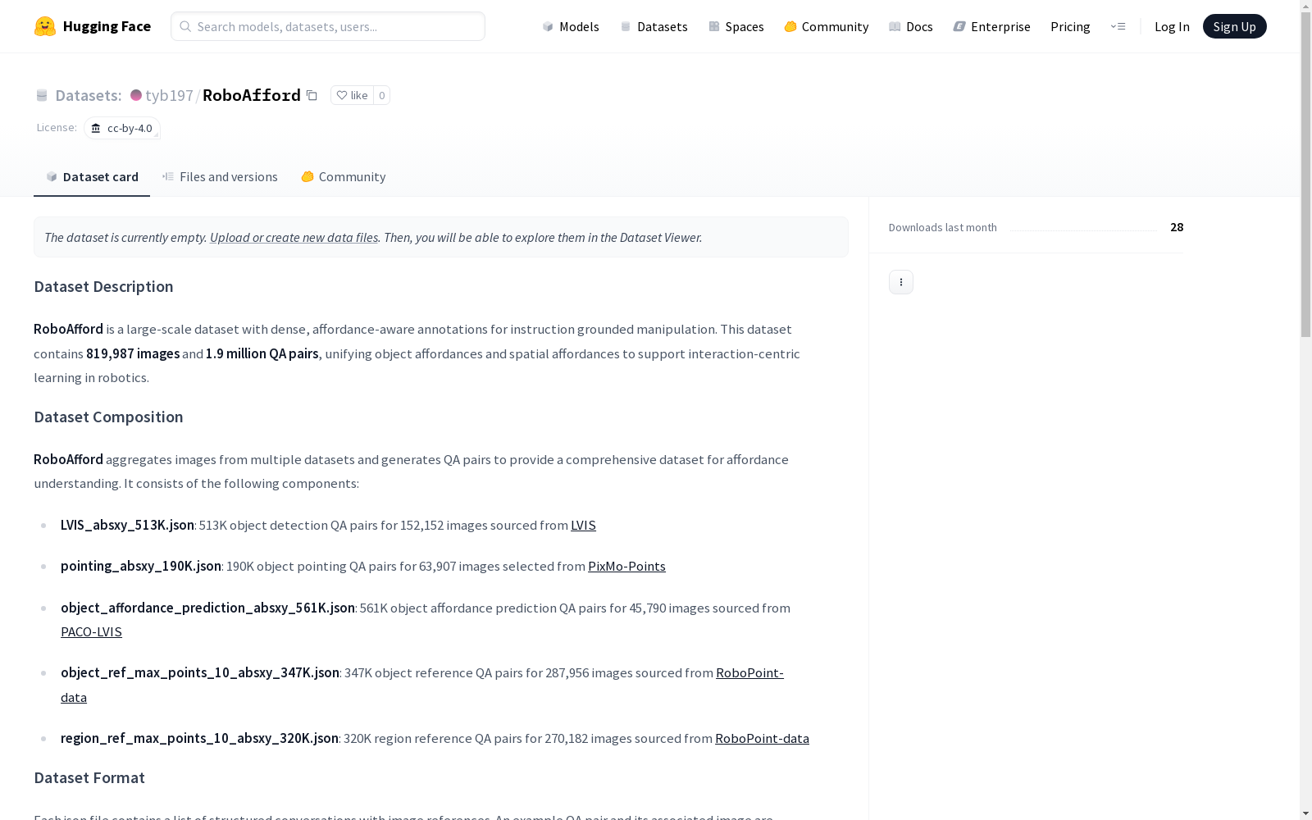Switch to Files and versions tab
This screenshot has width=1312, height=820.
(220, 176)
